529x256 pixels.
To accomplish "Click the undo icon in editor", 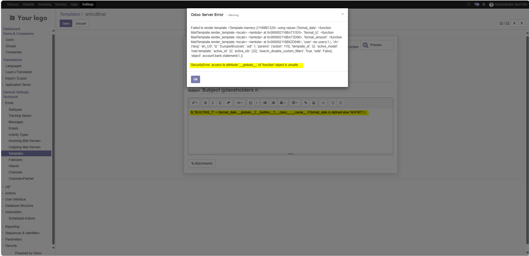I will [333, 103].
